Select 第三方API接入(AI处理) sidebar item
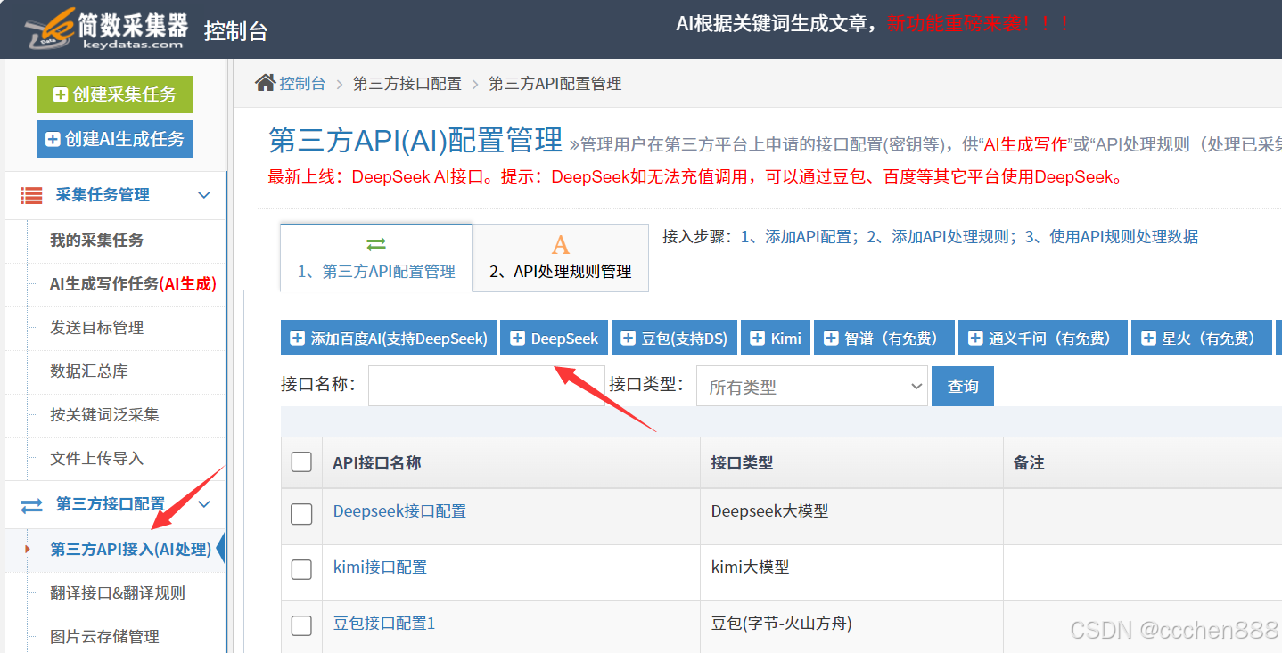 (131, 550)
